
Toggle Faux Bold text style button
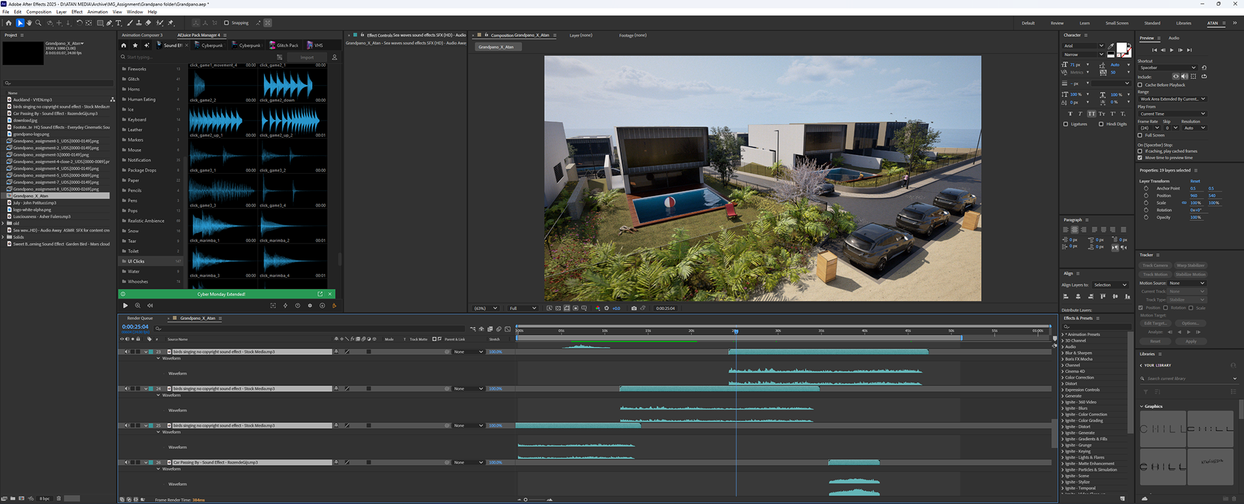[x=1070, y=113]
